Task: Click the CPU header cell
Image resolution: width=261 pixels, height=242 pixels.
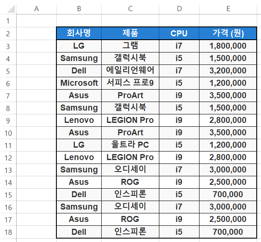Action: (x=179, y=33)
